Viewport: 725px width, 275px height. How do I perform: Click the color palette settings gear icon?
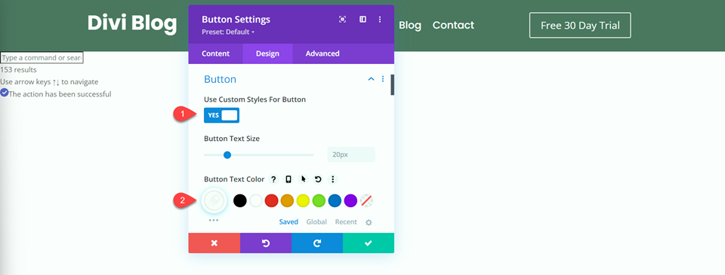tap(369, 222)
